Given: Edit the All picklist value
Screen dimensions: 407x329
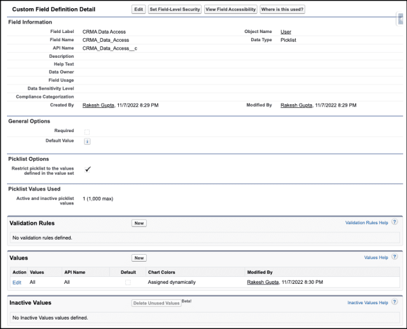Looking at the screenshot, I should pyautogui.click(x=17, y=281).
